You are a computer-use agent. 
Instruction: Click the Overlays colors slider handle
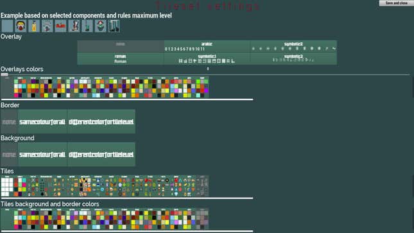(x=4, y=74)
